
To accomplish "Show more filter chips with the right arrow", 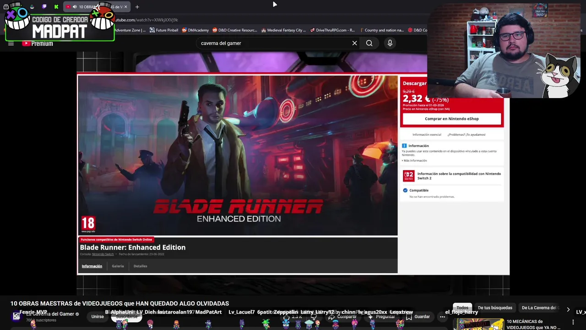I will pyautogui.click(x=568, y=309).
